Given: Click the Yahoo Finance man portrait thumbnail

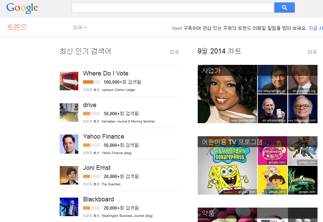Looking at the screenshot, I should click(69, 144).
